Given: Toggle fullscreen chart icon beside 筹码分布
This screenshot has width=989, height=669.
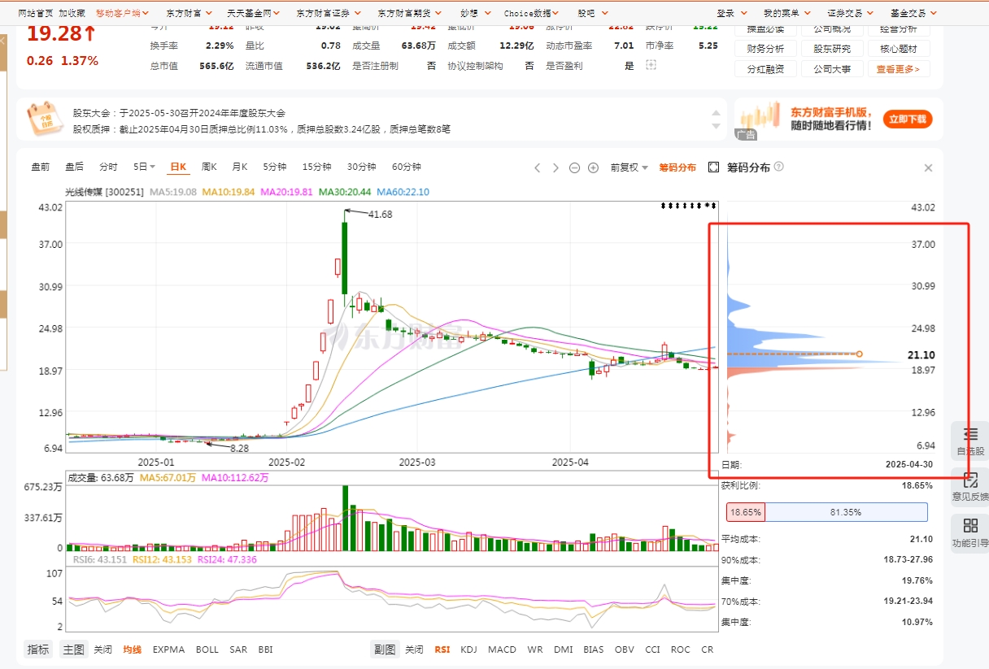Looking at the screenshot, I should pyautogui.click(x=713, y=167).
